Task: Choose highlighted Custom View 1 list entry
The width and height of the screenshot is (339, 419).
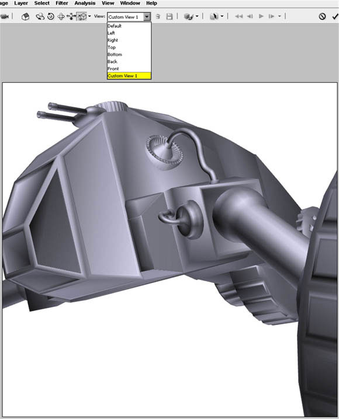Action: [x=129, y=76]
